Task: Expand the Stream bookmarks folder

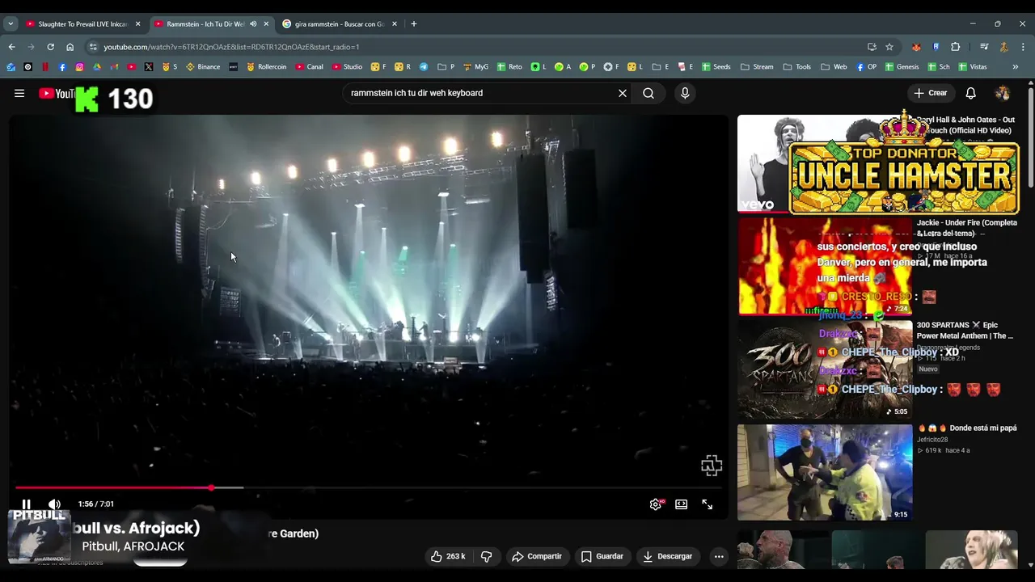Action: (x=757, y=67)
